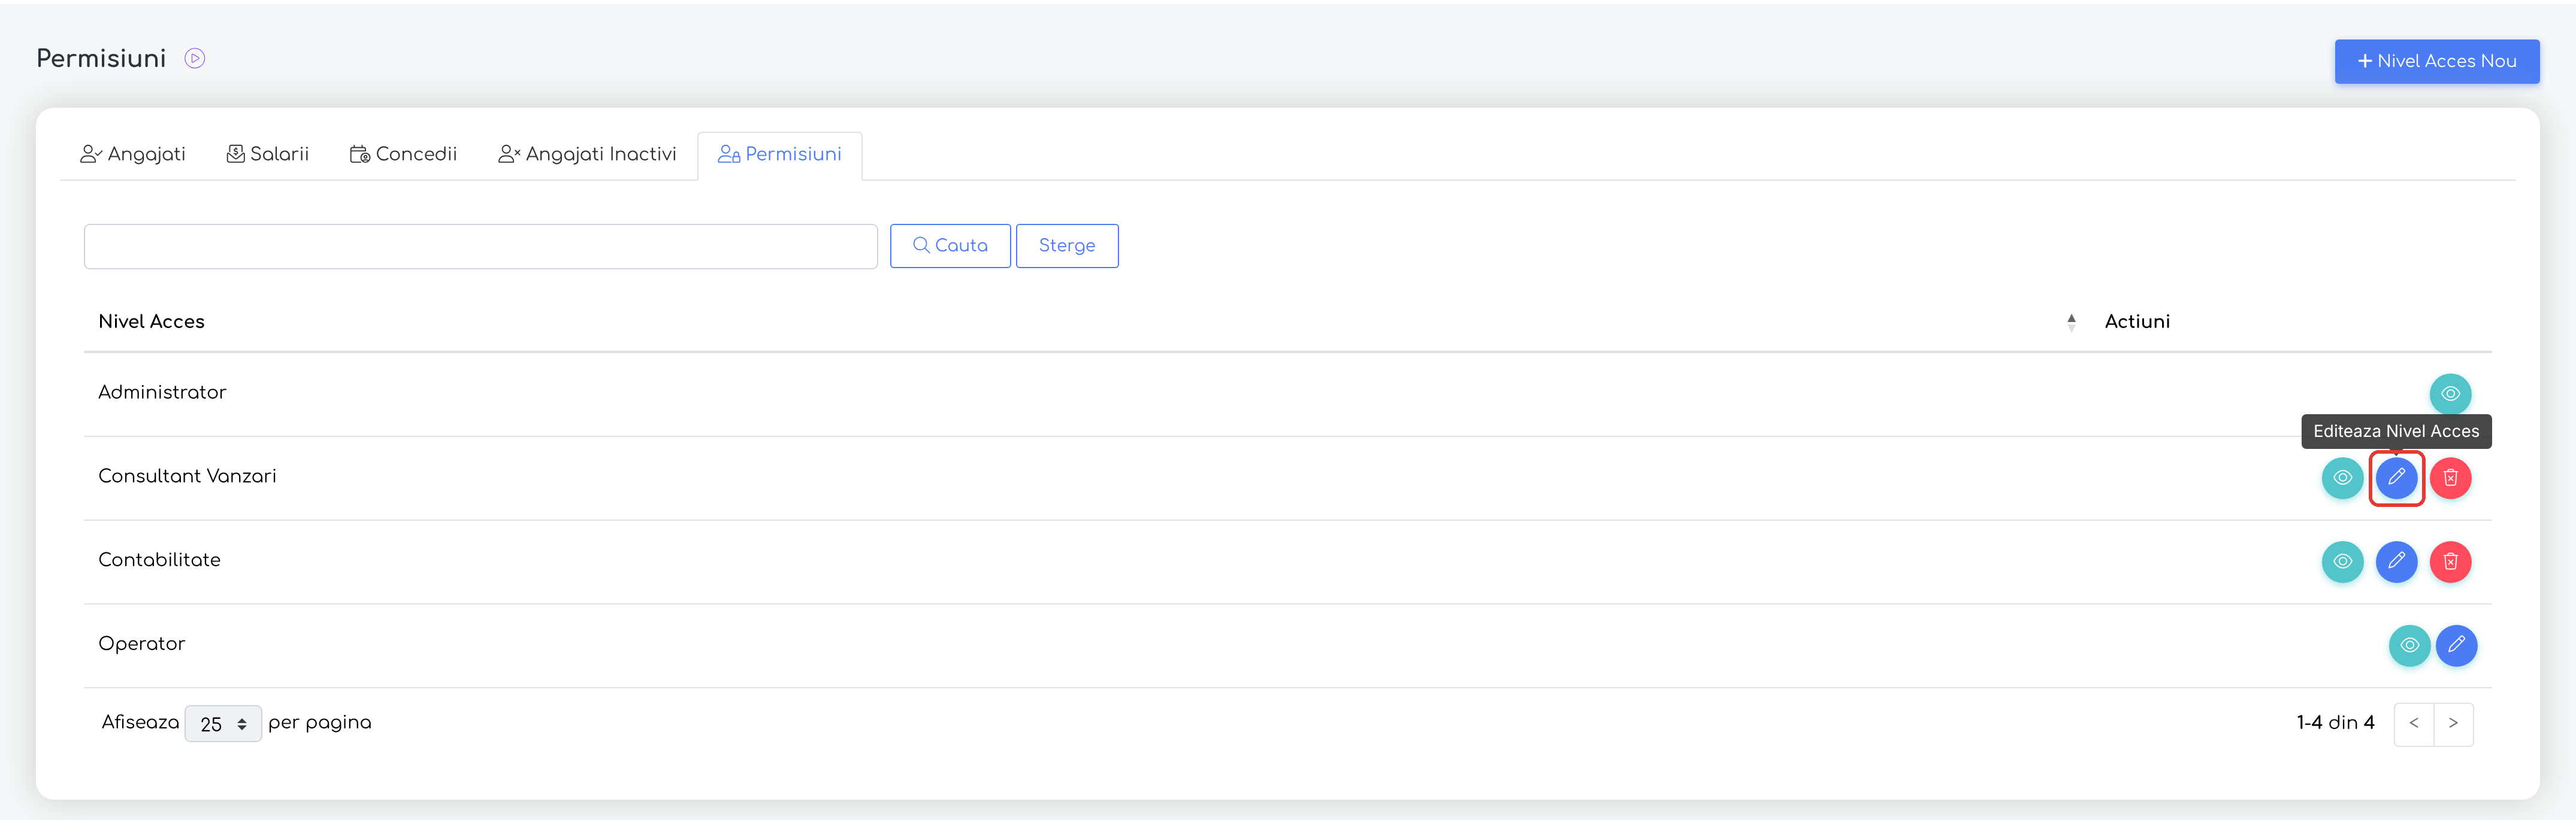Go to the previous page
The height and width of the screenshot is (820, 2576).
pyautogui.click(x=2414, y=723)
